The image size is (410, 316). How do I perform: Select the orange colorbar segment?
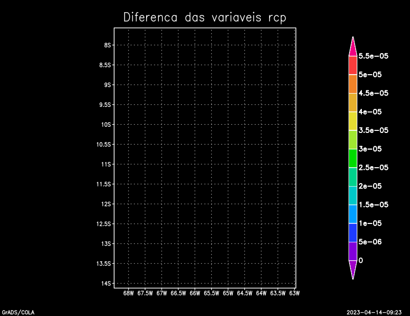click(353, 84)
